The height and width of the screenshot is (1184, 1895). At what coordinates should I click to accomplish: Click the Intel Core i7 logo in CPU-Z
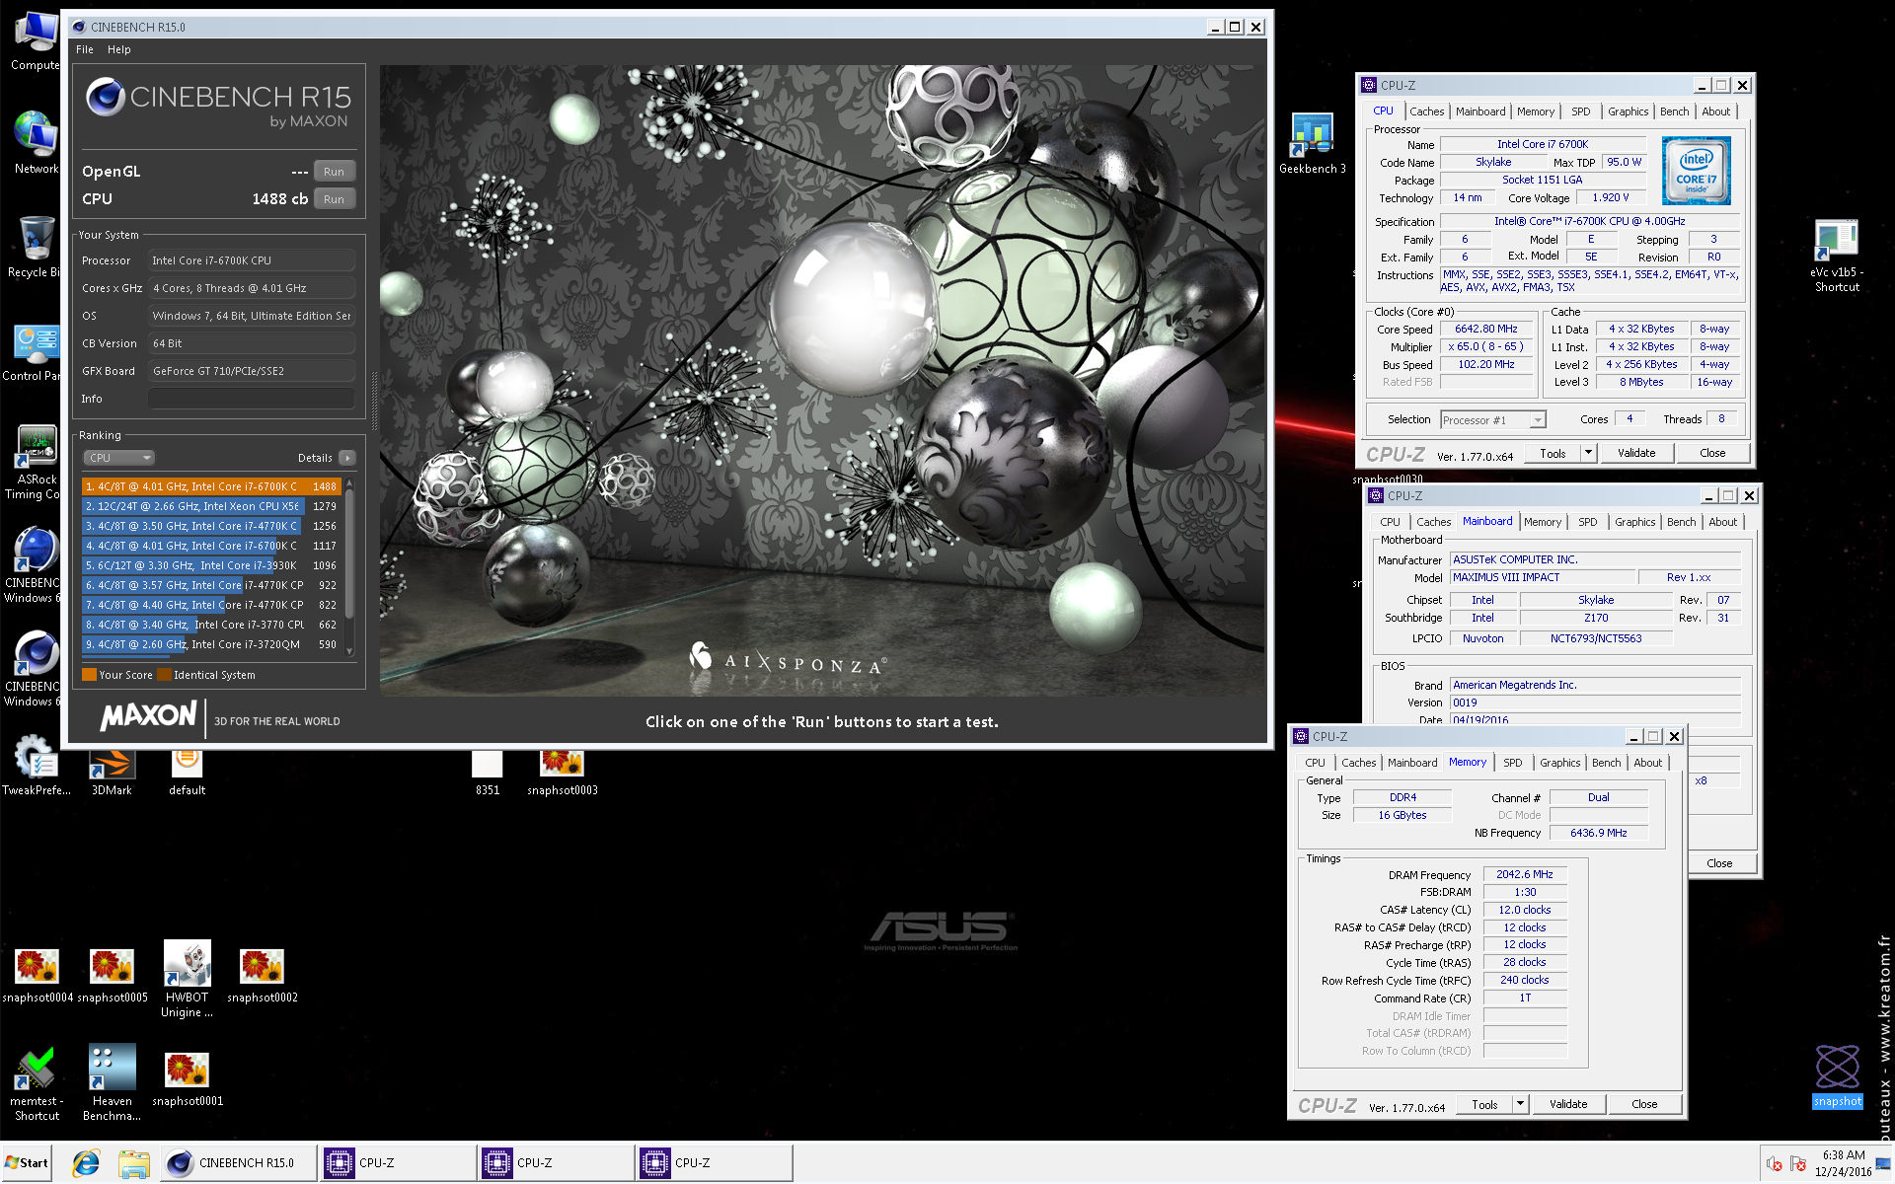pos(1696,171)
